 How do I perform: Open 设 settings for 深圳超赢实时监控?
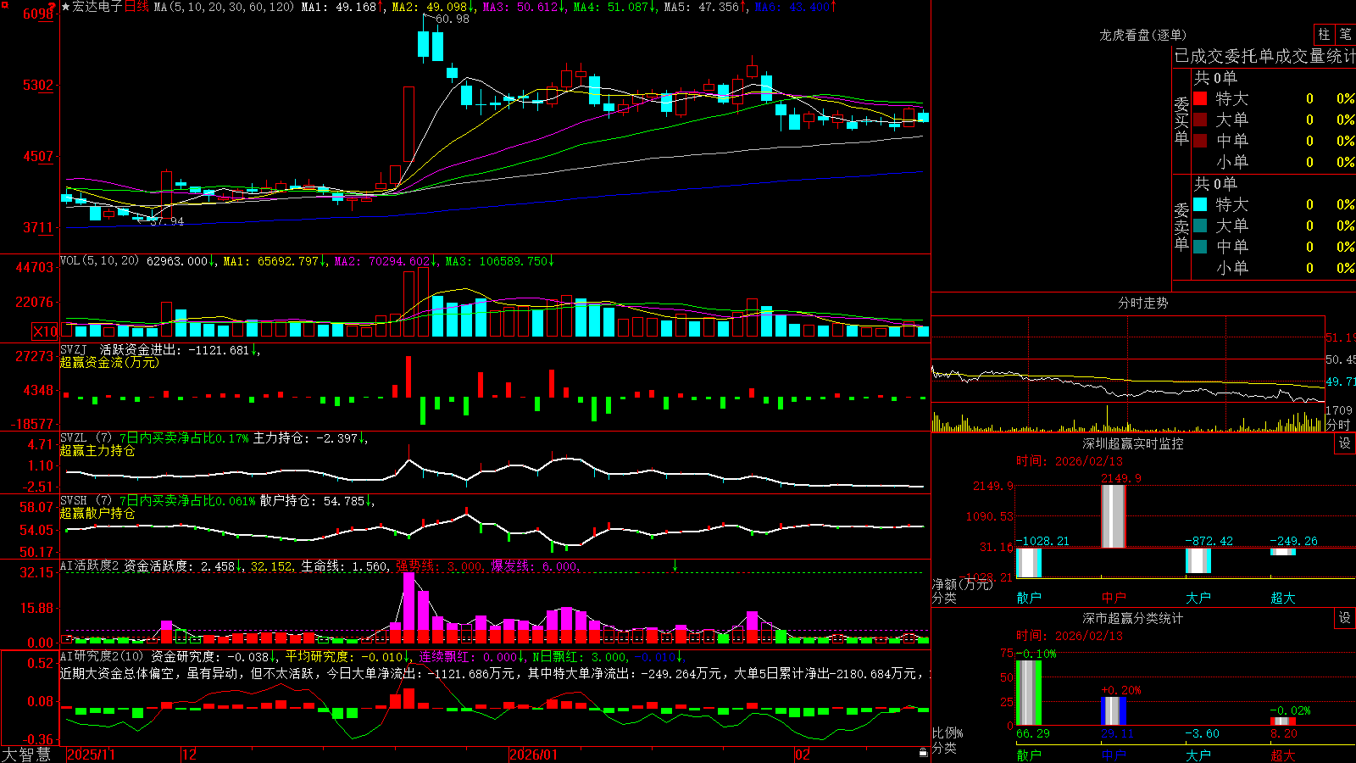(x=1345, y=443)
